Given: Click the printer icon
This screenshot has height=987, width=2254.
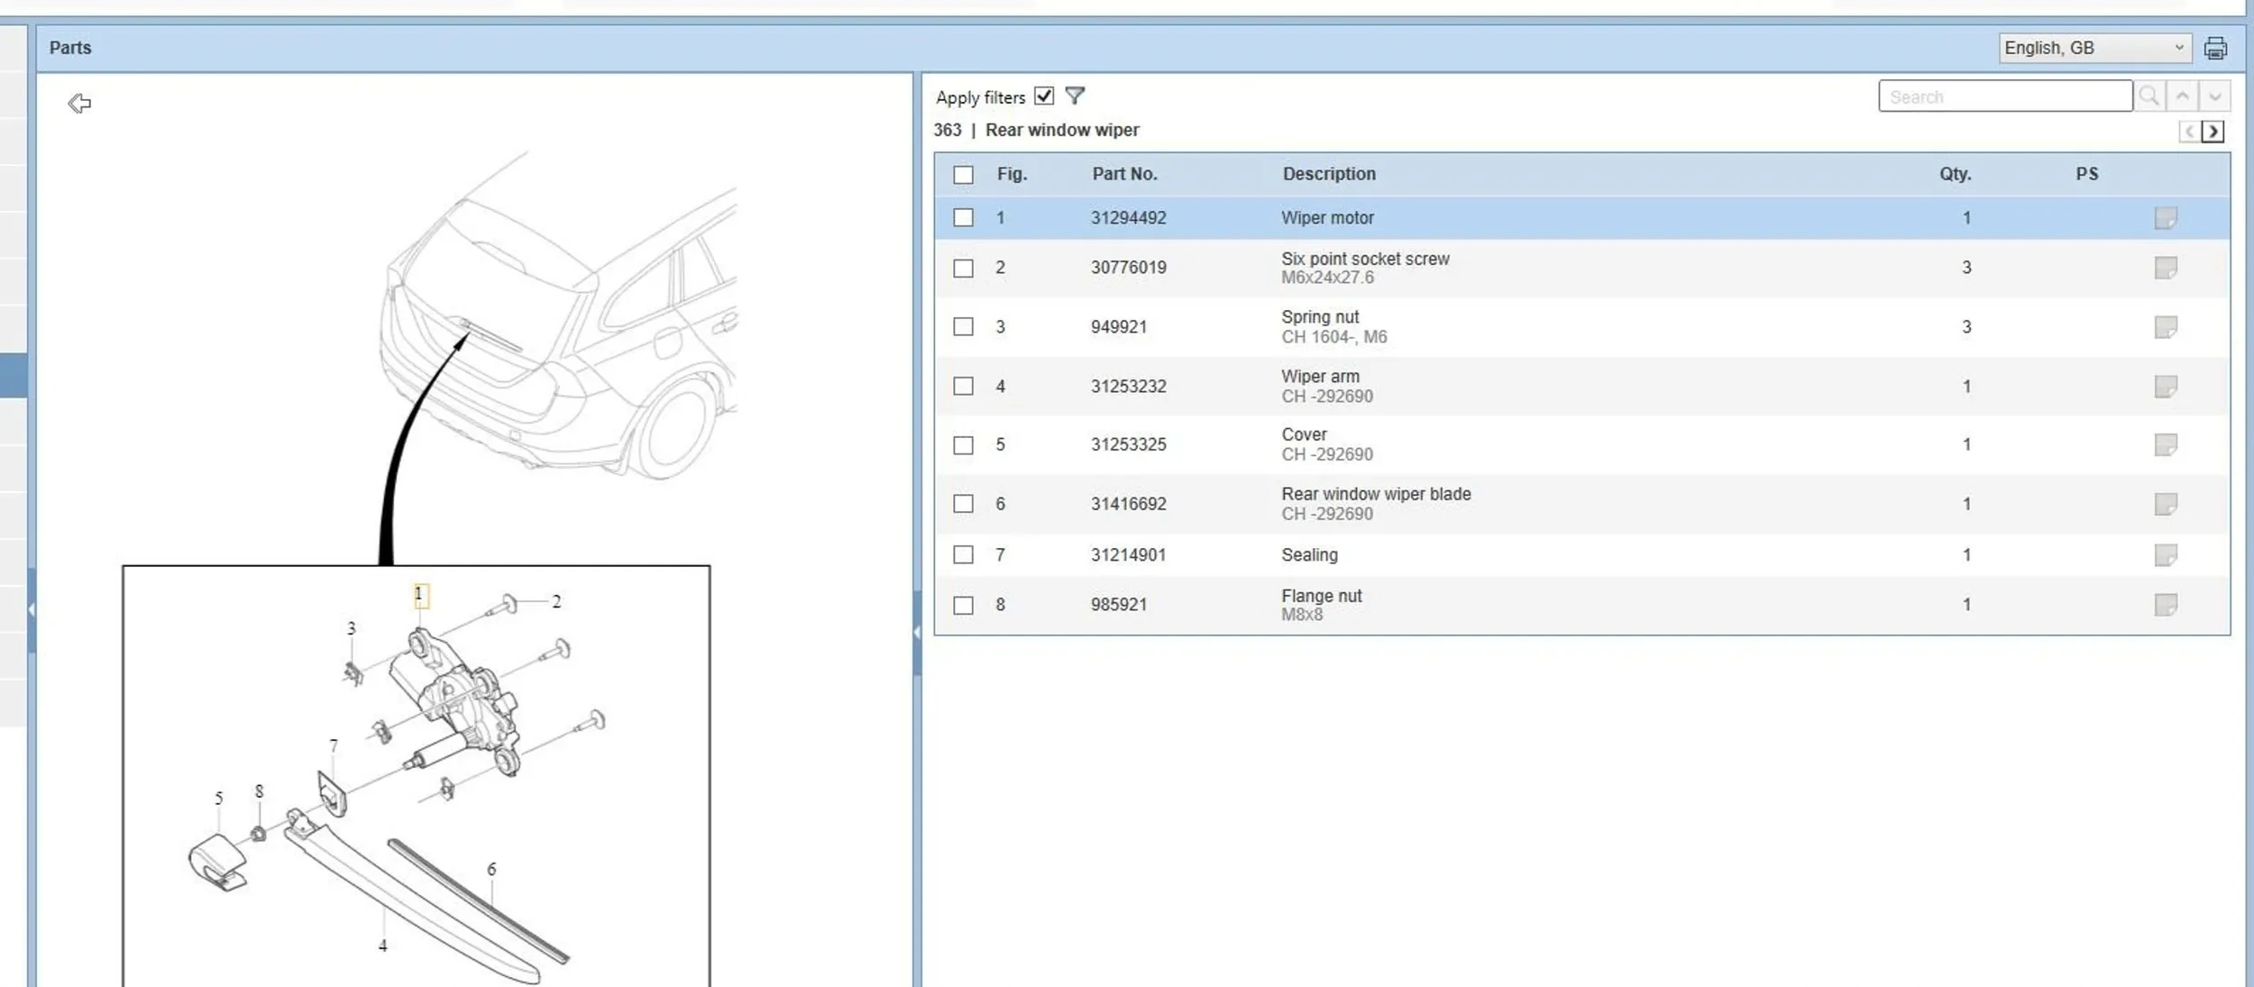Looking at the screenshot, I should click(x=2215, y=48).
